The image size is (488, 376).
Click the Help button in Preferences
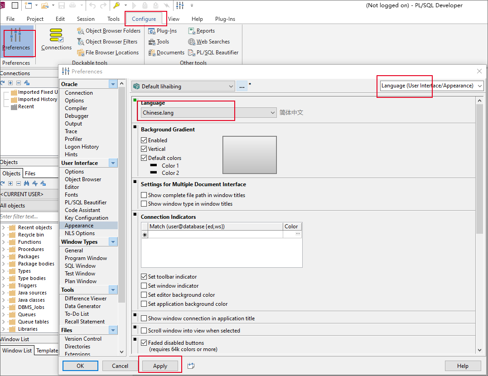click(x=463, y=366)
